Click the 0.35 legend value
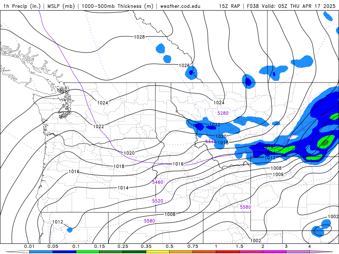Image resolution: width=339 pixels, height=254 pixels. (x=146, y=246)
